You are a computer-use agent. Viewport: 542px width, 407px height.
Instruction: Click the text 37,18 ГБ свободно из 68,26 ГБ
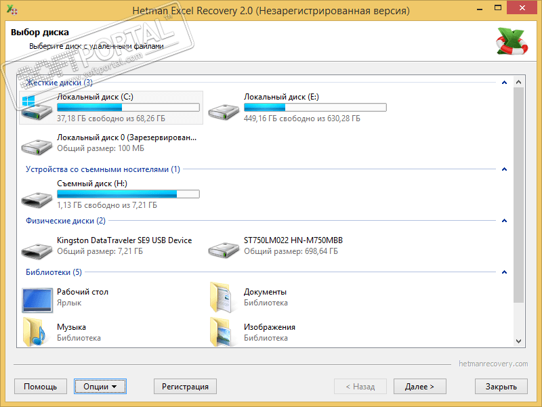111,119
